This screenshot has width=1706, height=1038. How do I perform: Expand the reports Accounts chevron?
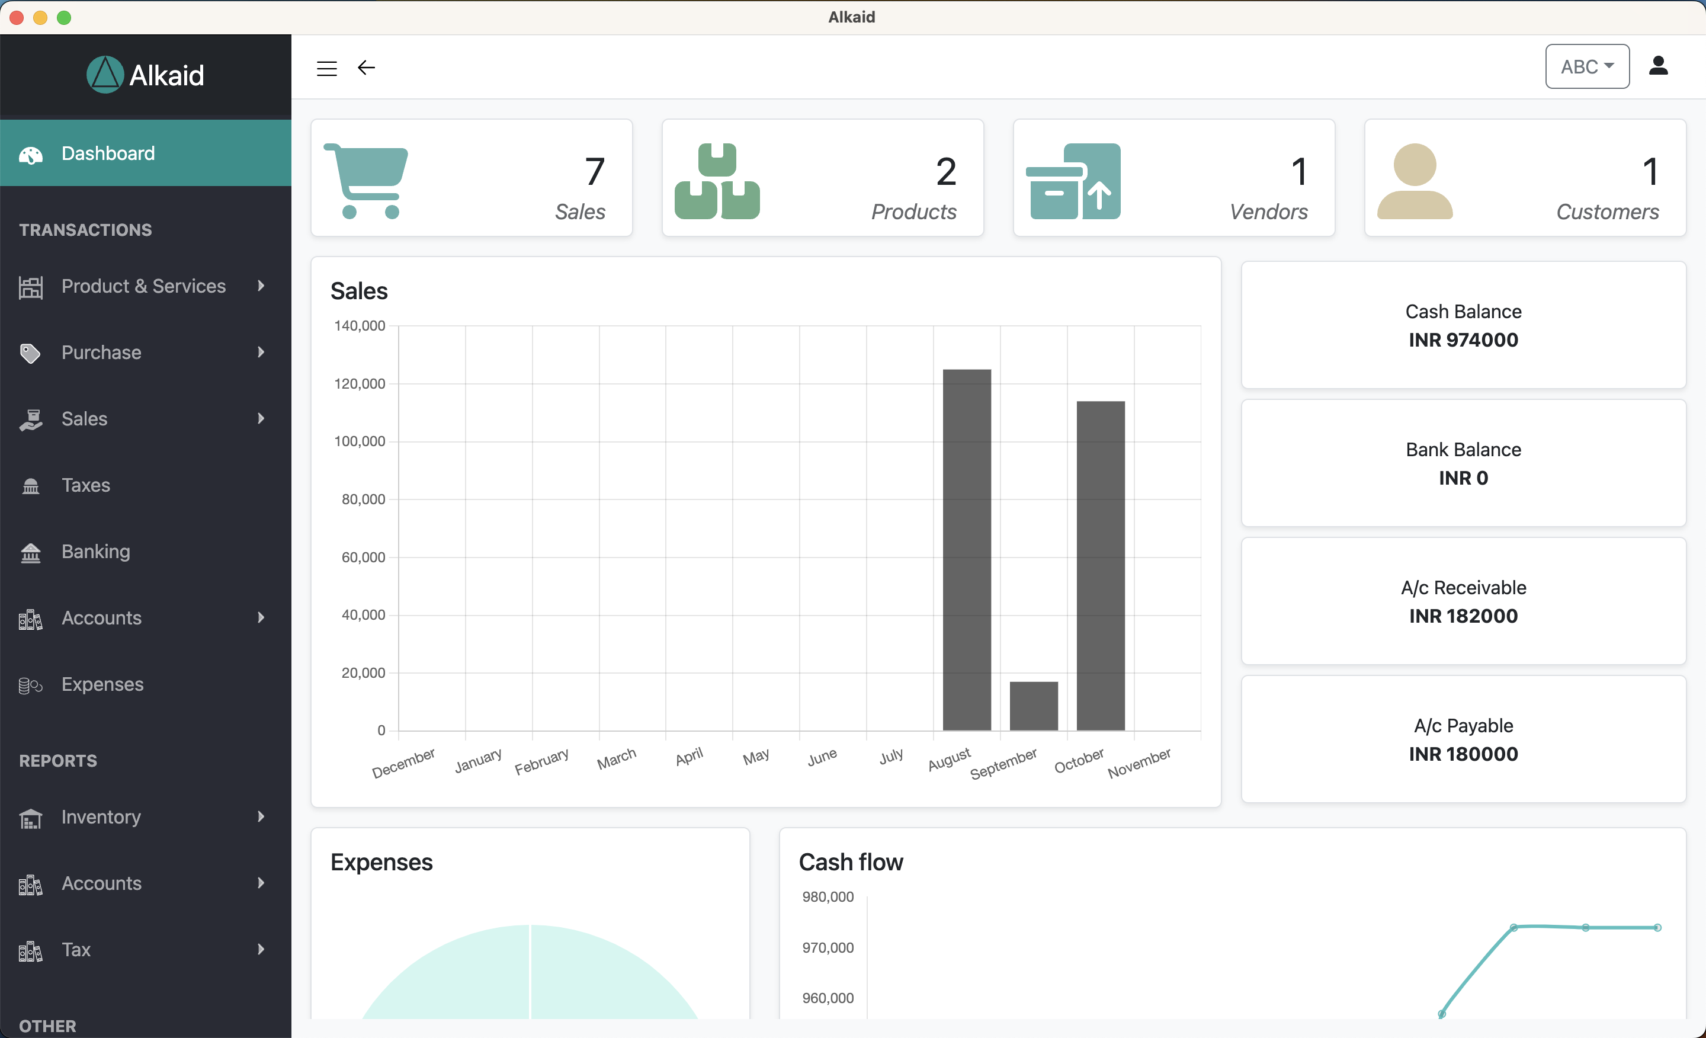tap(261, 883)
